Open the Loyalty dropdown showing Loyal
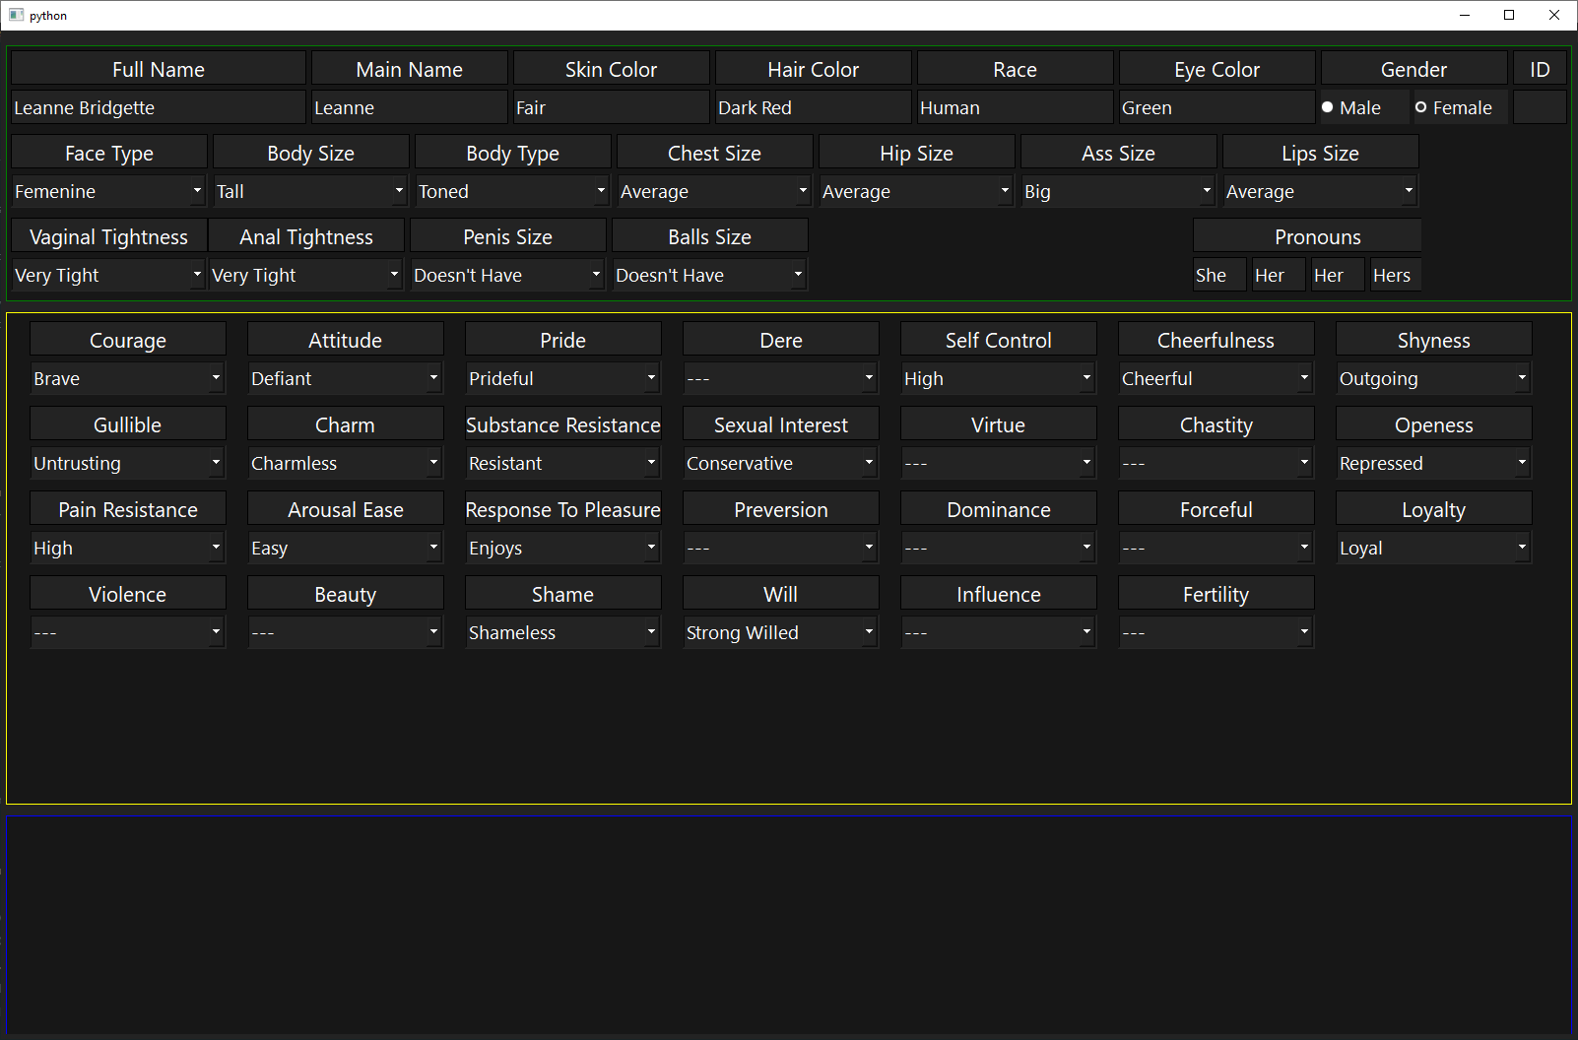This screenshot has height=1040, width=1578. [x=1433, y=549]
